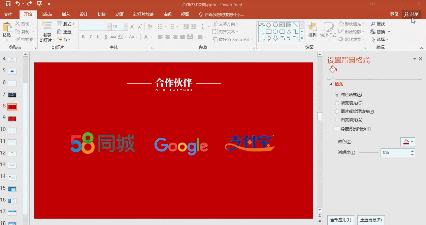Select the diamond shape in shapes gallery
426x225 pixels.
click(x=268, y=25)
